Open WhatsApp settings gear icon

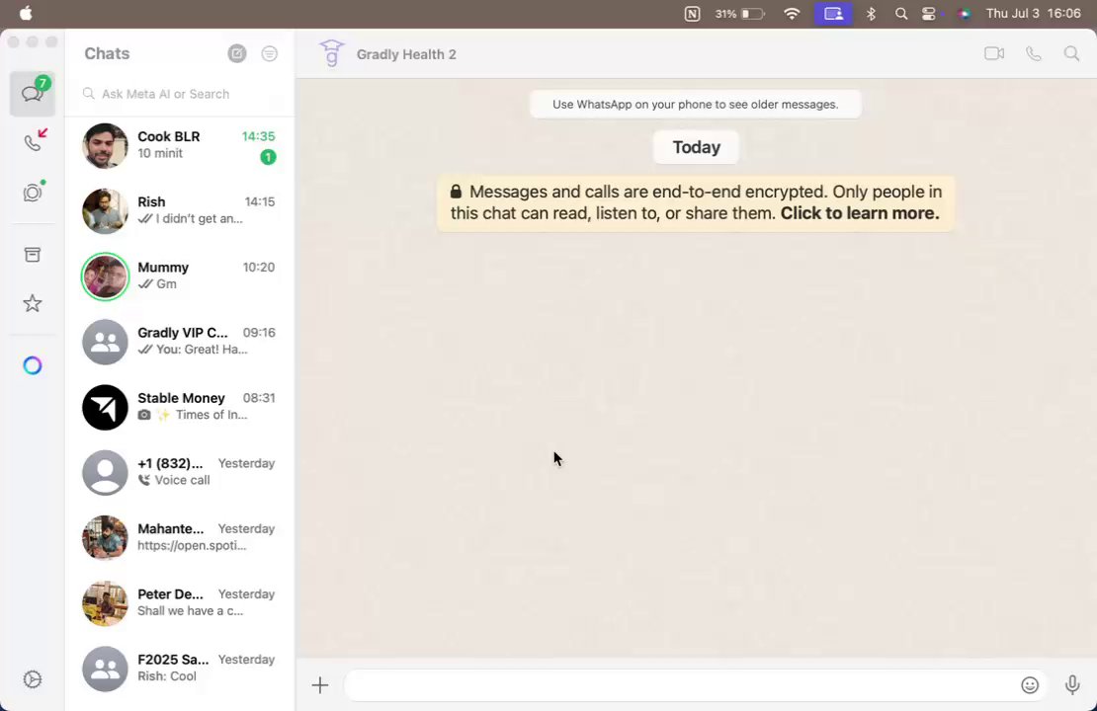pos(33,678)
